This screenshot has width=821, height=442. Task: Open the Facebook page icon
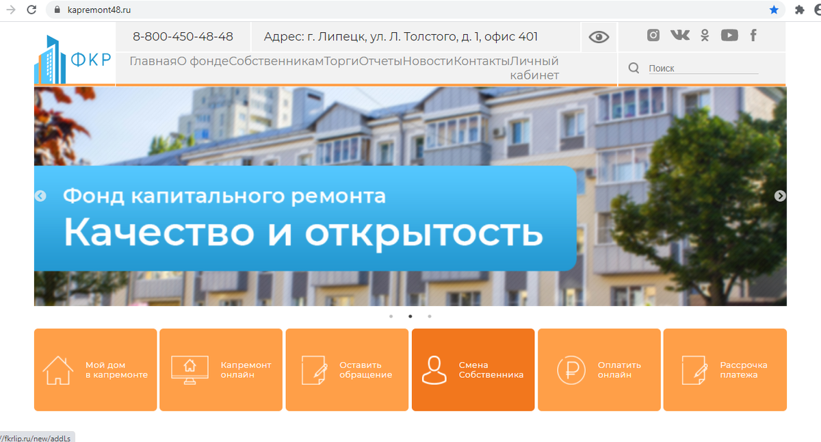(753, 36)
